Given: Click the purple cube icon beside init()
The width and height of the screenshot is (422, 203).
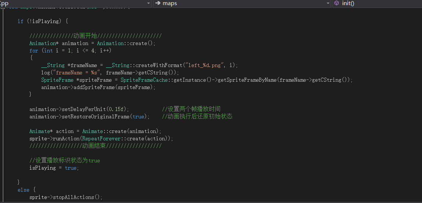Looking at the screenshot, I should click(336, 3).
